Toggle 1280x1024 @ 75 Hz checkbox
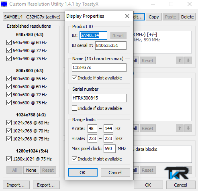Screen dimensions: 198x191 pos(9,159)
